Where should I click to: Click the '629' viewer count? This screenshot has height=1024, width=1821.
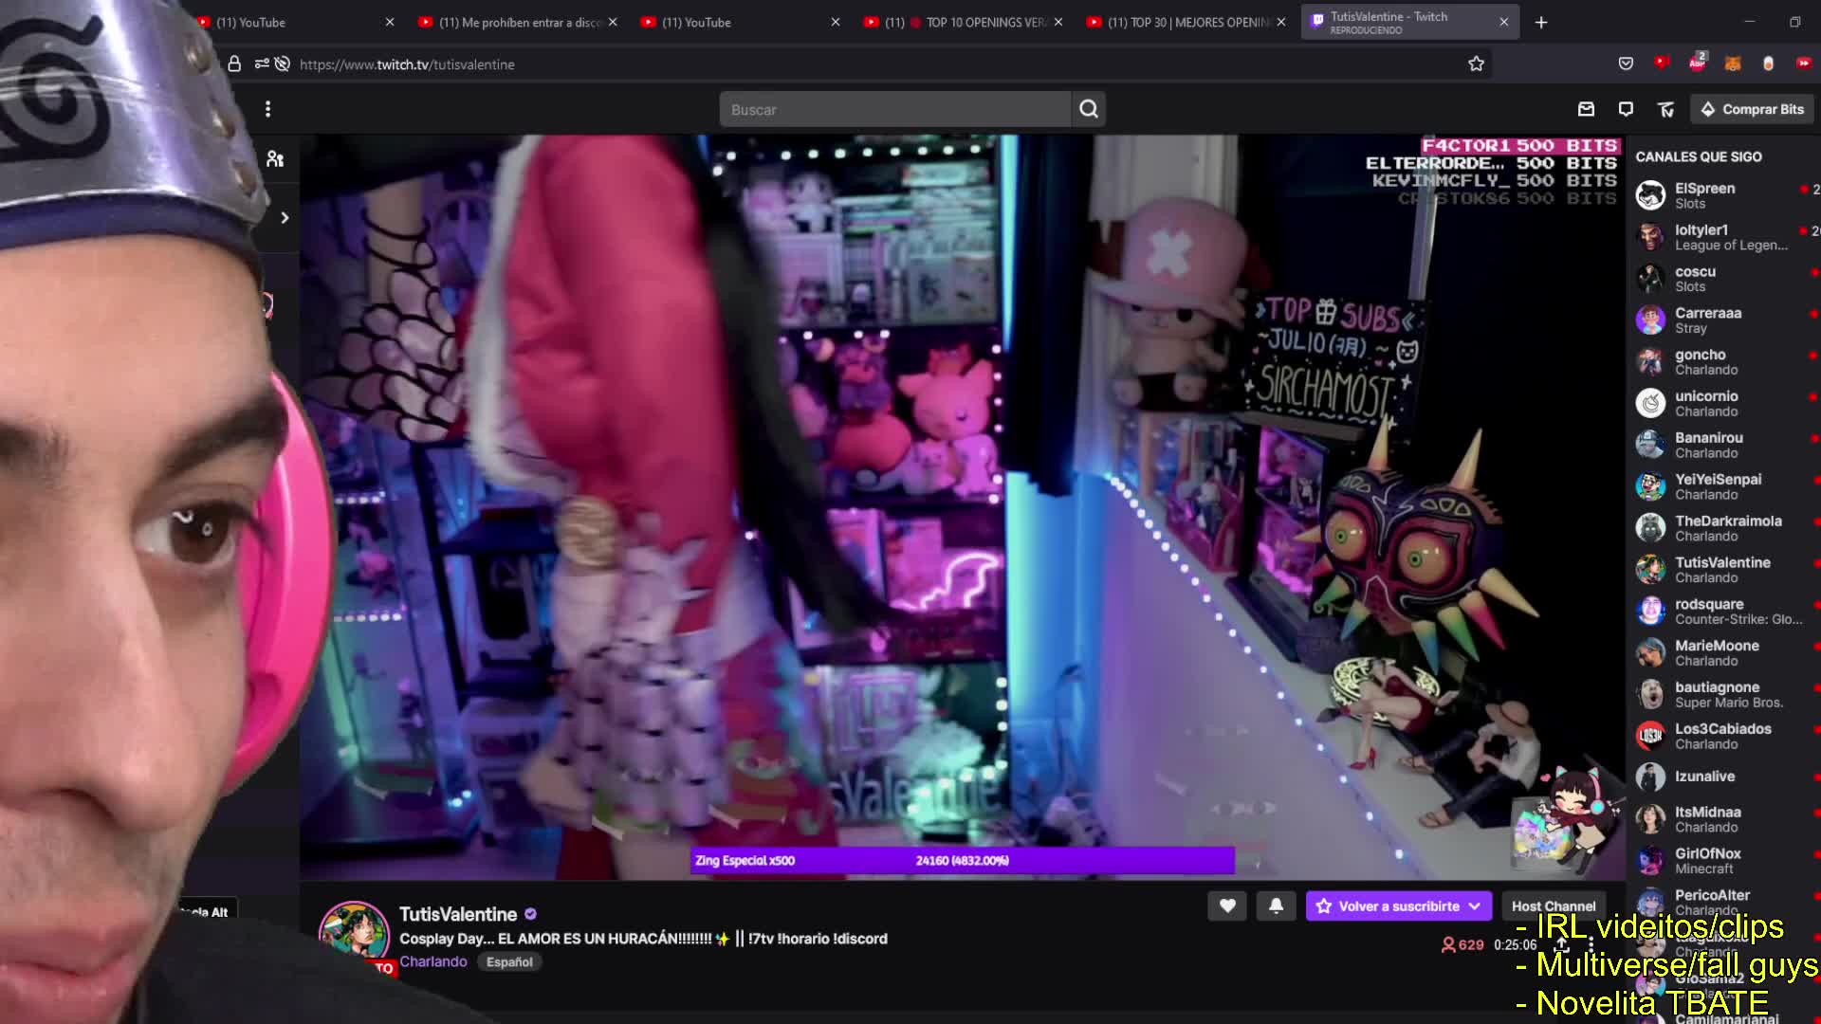(x=1462, y=944)
